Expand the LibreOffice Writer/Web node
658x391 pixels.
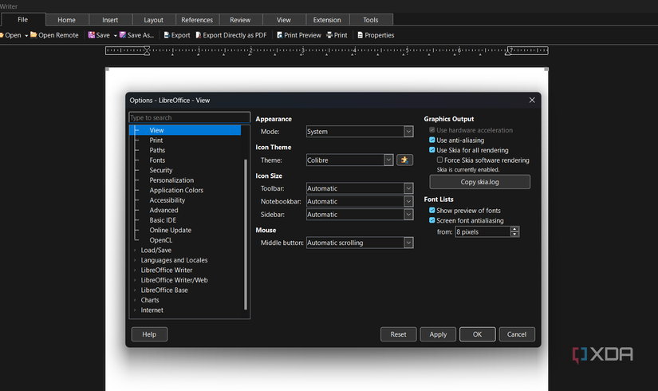(x=135, y=280)
